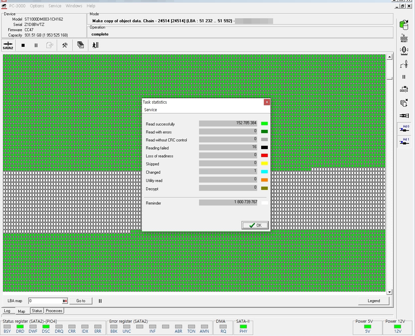Switch to the Map tab
This screenshot has height=336, width=415.
22,311
